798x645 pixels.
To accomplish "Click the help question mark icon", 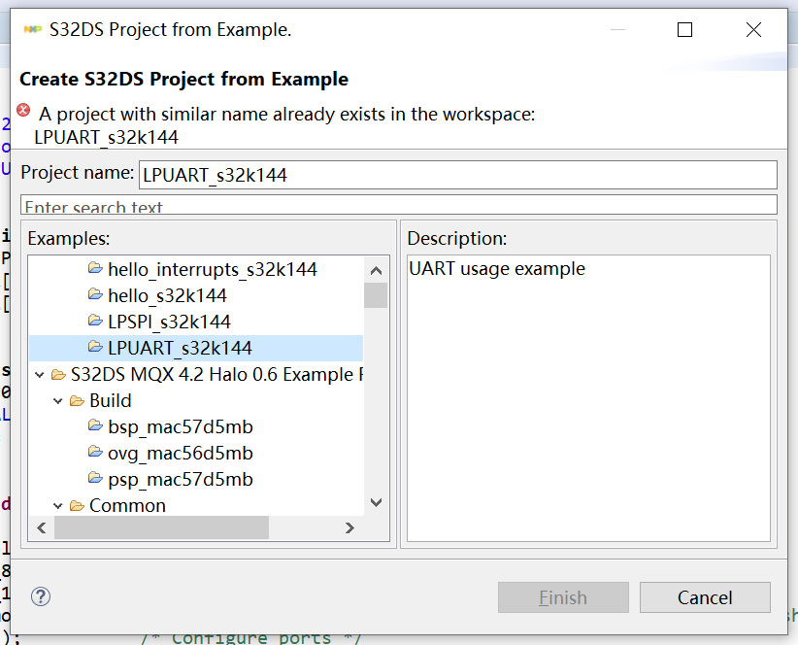I will 41,596.
